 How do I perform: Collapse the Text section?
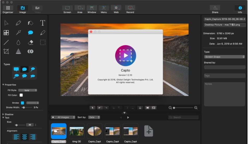3,118
